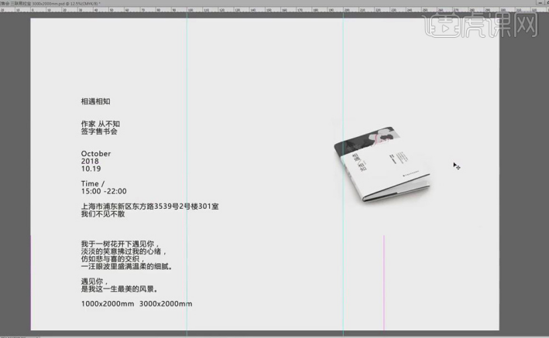Click the line 一汪眼波里盛满温柔的细腻
Screen dimensions: 549x338
pos(126,266)
